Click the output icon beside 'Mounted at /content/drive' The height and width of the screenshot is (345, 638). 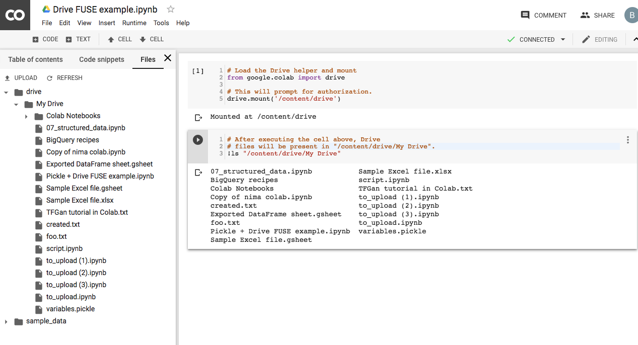198,117
